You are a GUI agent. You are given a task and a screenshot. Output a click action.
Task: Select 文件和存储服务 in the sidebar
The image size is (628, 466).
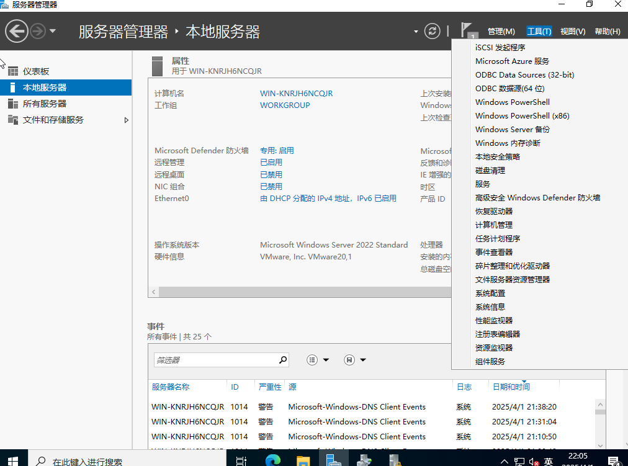click(66, 120)
